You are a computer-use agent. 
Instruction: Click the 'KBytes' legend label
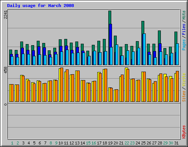[184, 132]
